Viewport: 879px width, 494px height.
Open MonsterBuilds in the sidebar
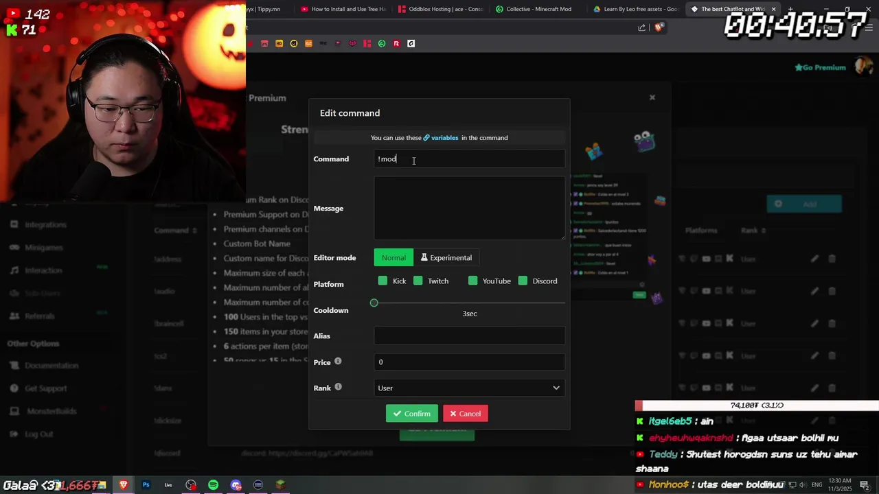[52, 411]
